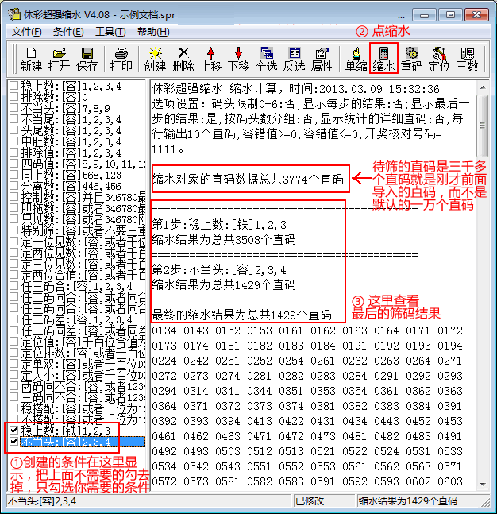Check the 不当尾:[容]1,2,3,4 checkbox
Viewport: 497px width, 514px height.
click(x=13, y=119)
